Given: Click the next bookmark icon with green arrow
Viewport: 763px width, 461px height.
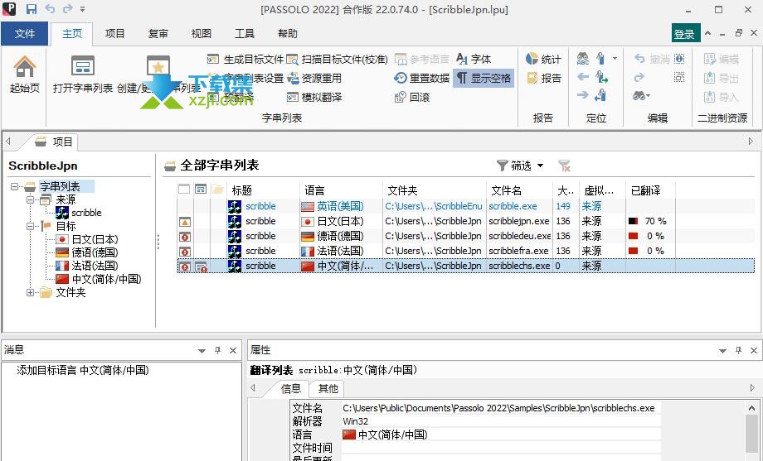Looking at the screenshot, I should [x=601, y=77].
